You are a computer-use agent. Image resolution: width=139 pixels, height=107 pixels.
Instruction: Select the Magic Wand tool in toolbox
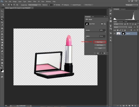click(x=2, y=20)
